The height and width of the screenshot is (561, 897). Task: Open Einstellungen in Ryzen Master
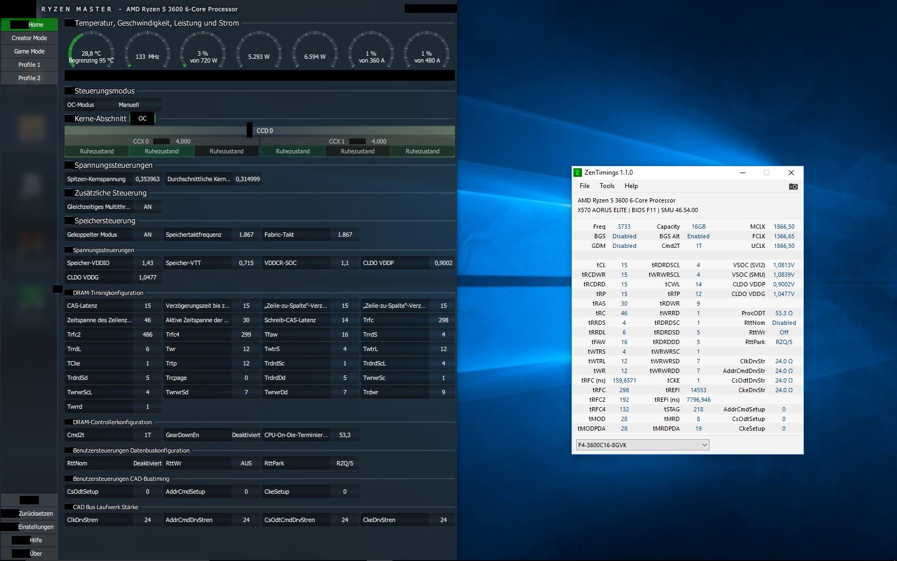29,527
